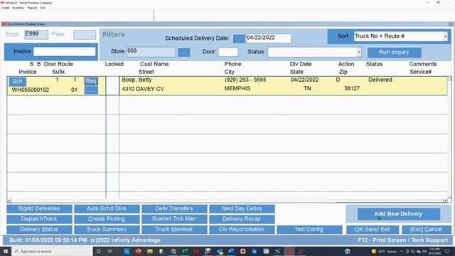The width and height of the screenshot is (455, 256).
Task: Click the weather widget showing Sunny
Action: 384,251
